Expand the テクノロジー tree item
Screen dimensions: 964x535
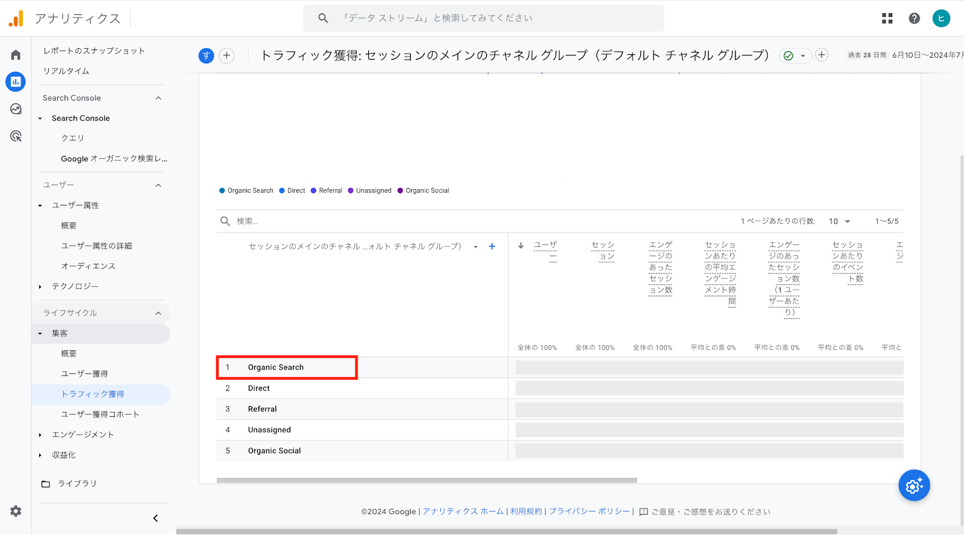coord(40,287)
